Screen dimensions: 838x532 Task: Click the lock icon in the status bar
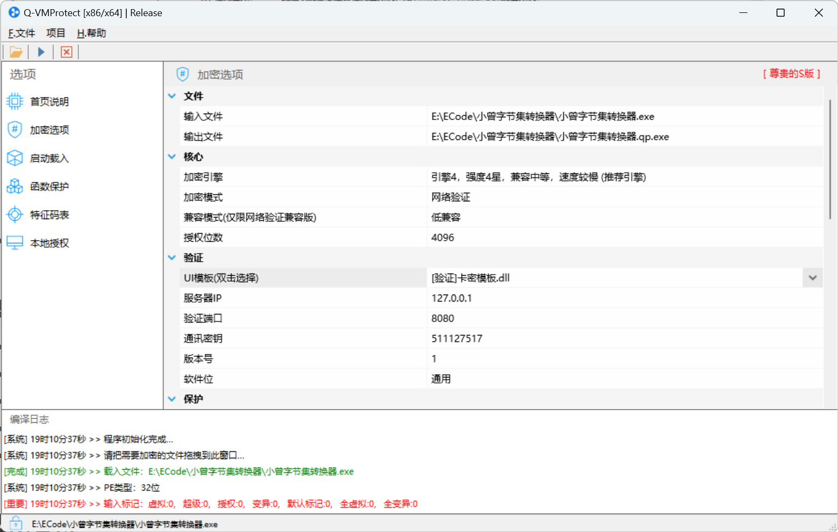(x=15, y=523)
